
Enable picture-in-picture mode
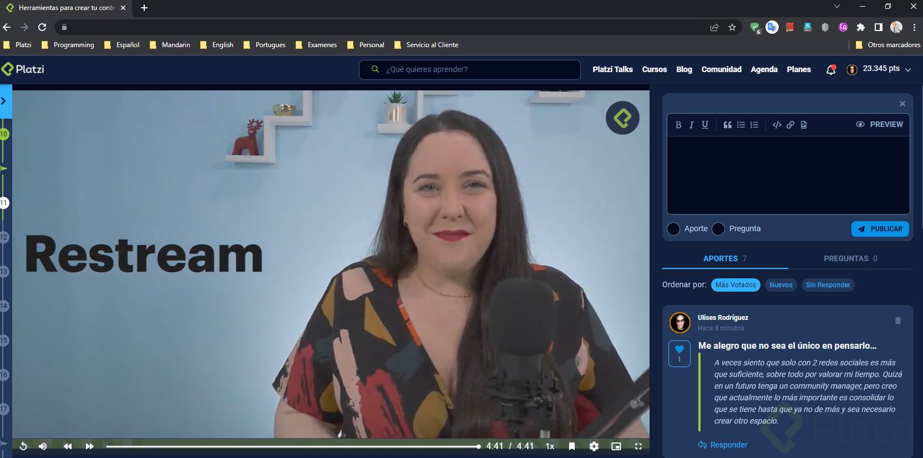(x=616, y=446)
